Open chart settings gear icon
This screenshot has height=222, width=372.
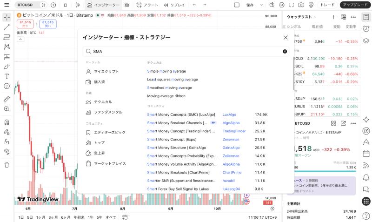[x=282, y=5]
